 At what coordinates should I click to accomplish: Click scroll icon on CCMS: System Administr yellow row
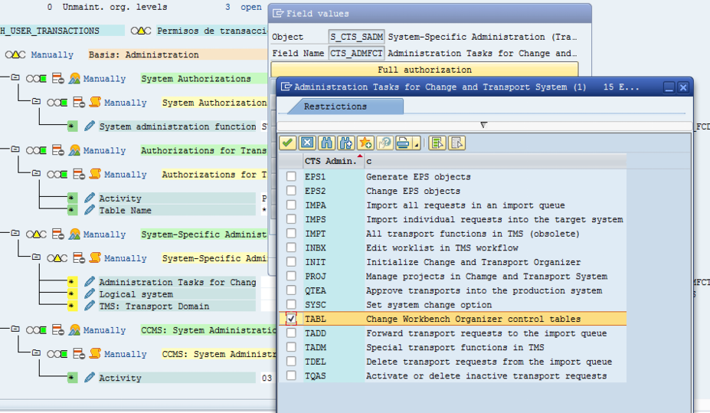tap(95, 354)
